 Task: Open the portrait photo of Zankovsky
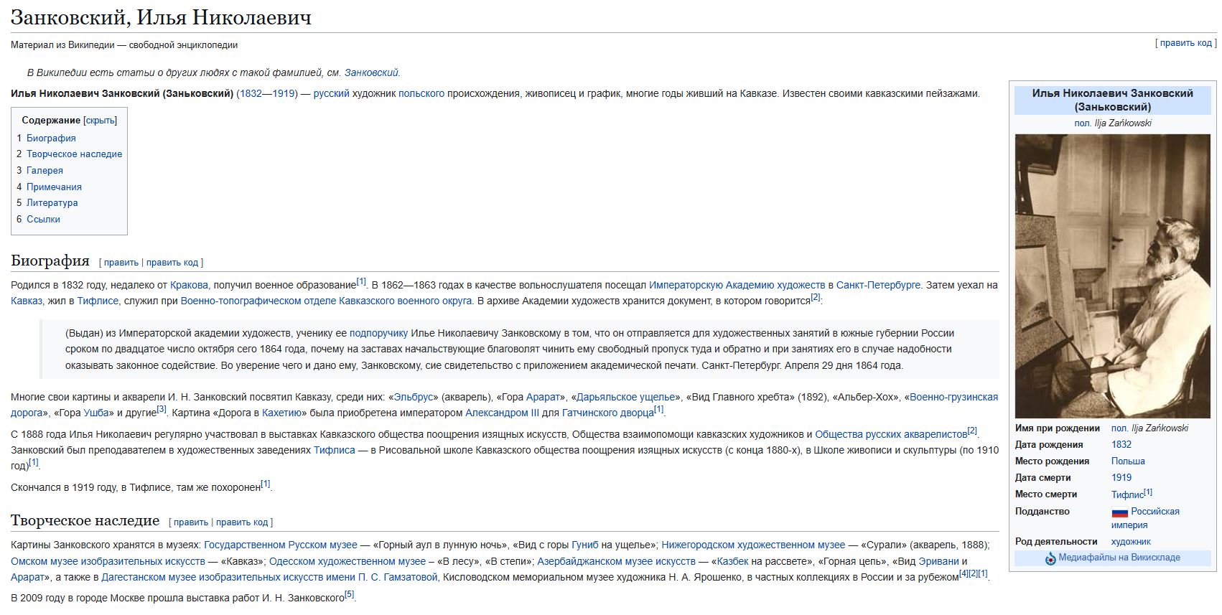pyautogui.click(x=1112, y=276)
